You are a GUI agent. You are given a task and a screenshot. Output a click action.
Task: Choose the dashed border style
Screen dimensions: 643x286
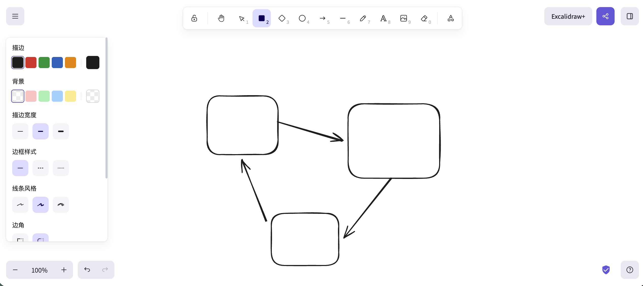[x=41, y=168]
